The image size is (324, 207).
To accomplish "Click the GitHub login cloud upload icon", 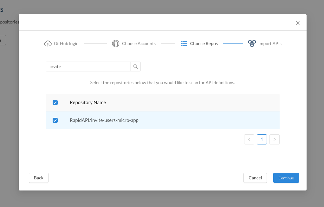I will point(48,43).
